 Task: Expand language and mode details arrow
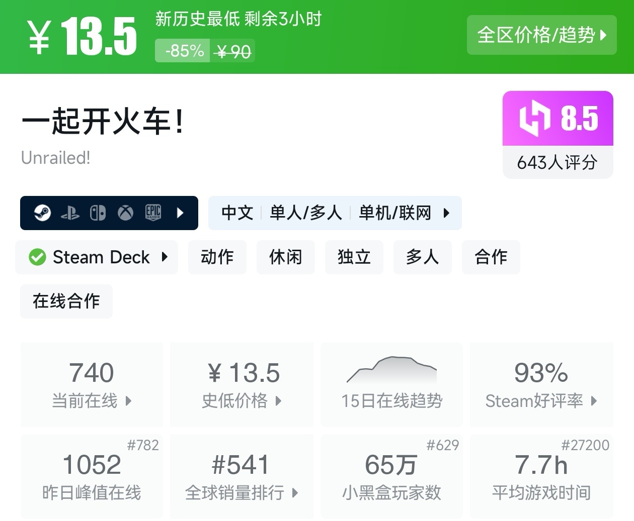[x=446, y=213]
